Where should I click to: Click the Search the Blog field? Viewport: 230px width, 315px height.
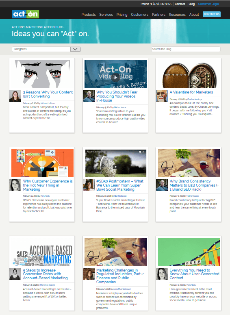pyautogui.click(x=186, y=49)
